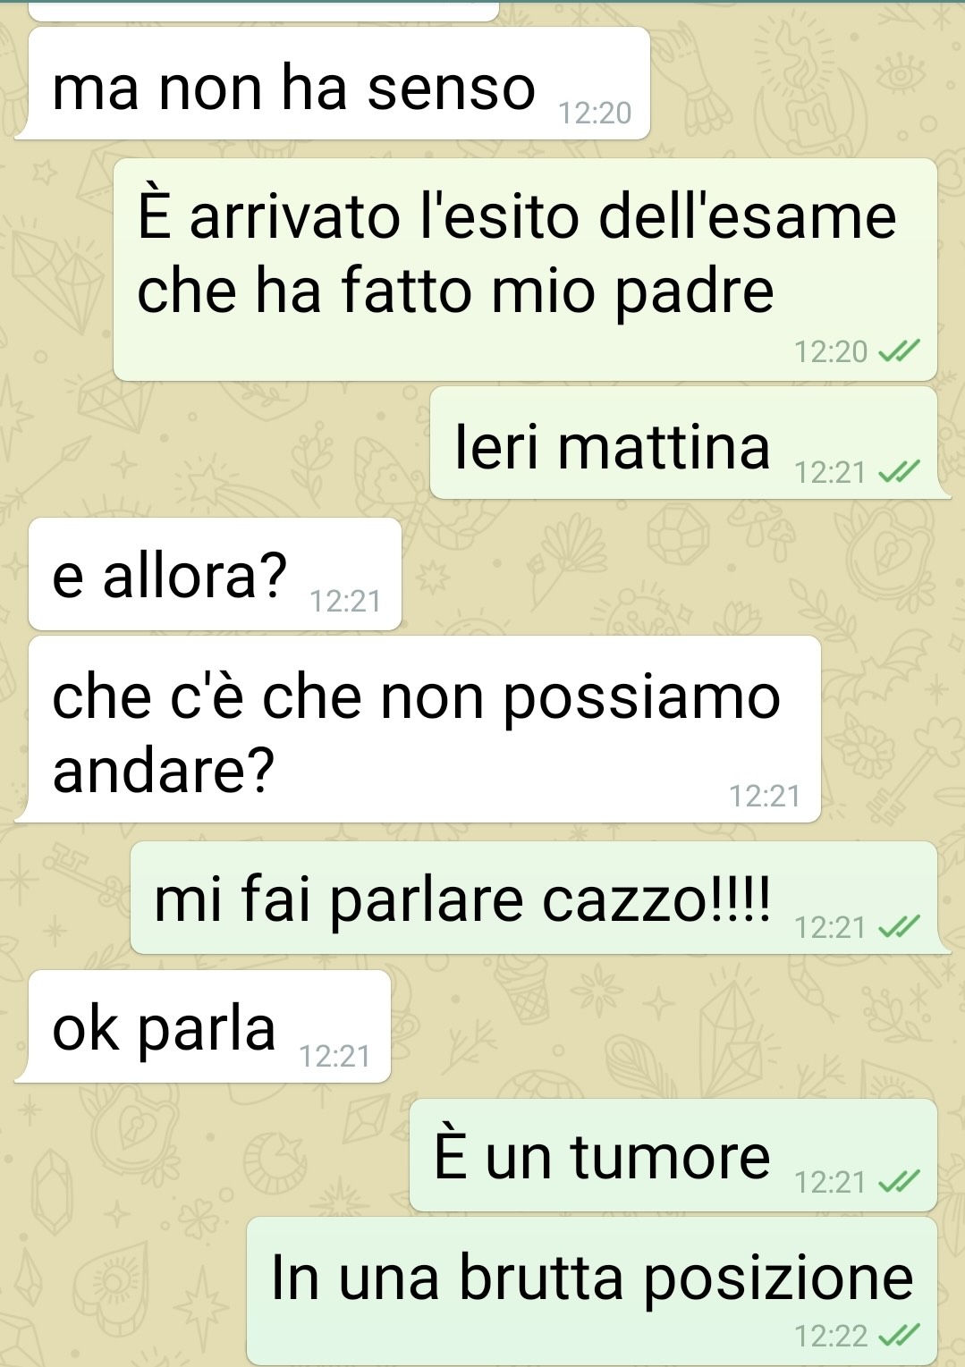Tap the 12:20 timestamp on 'ma non ha senso'
Image resolution: width=965 pixels, height=1367 pixels.
pyautogui.click(x=595, y=114)
